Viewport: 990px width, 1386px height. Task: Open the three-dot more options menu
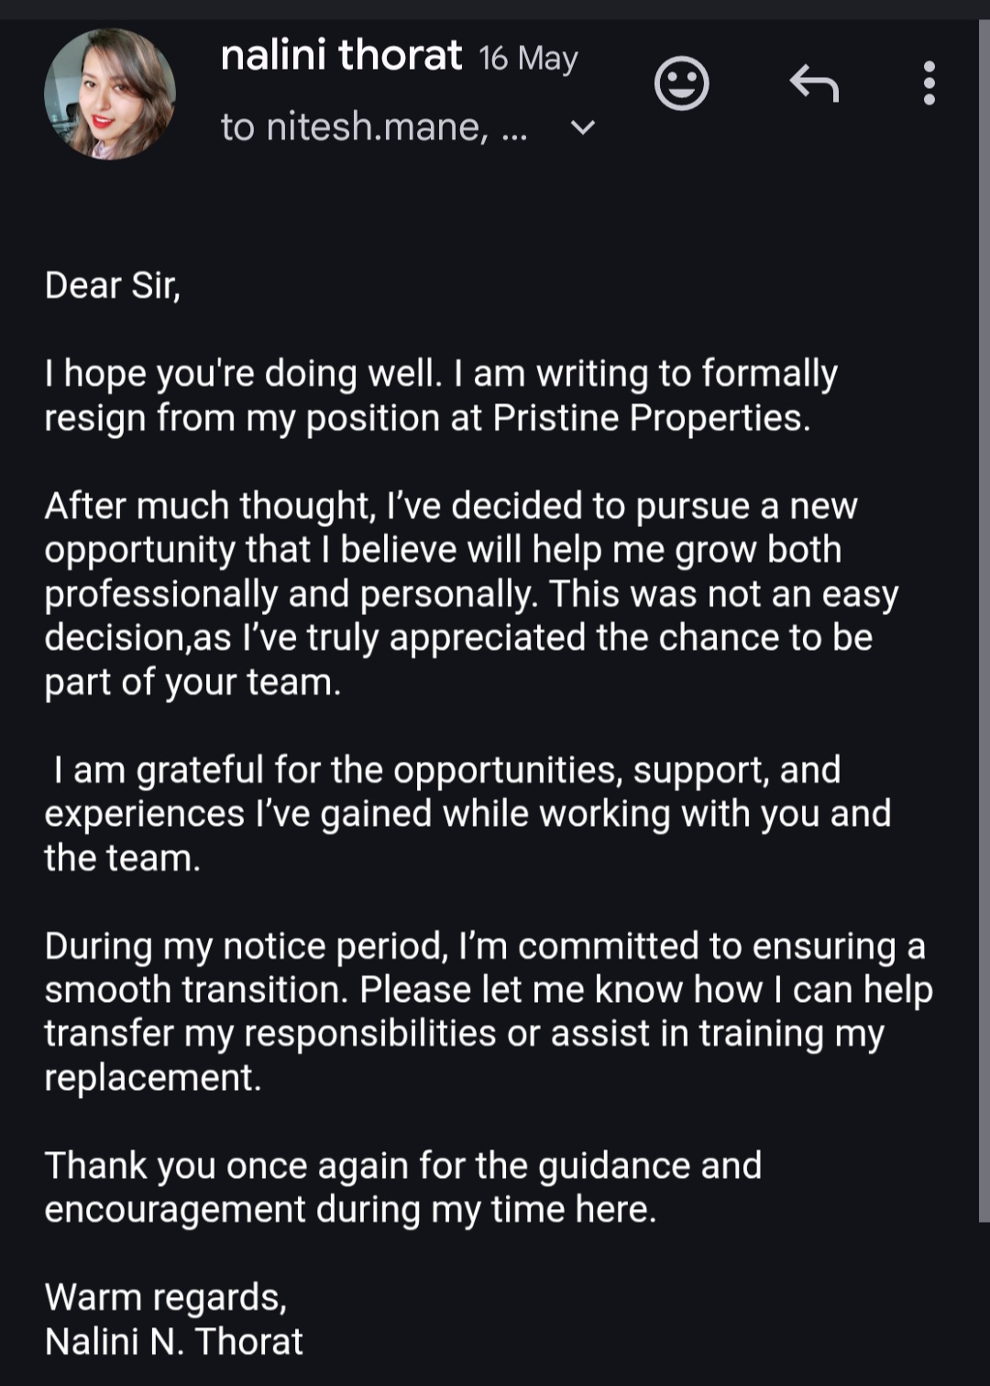pos(929,83)
